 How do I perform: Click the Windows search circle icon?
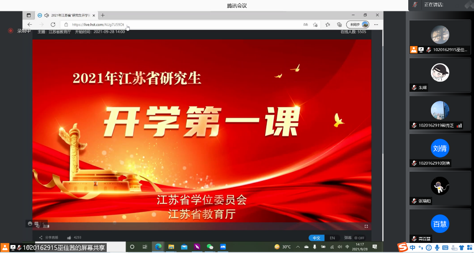point(132,247)
